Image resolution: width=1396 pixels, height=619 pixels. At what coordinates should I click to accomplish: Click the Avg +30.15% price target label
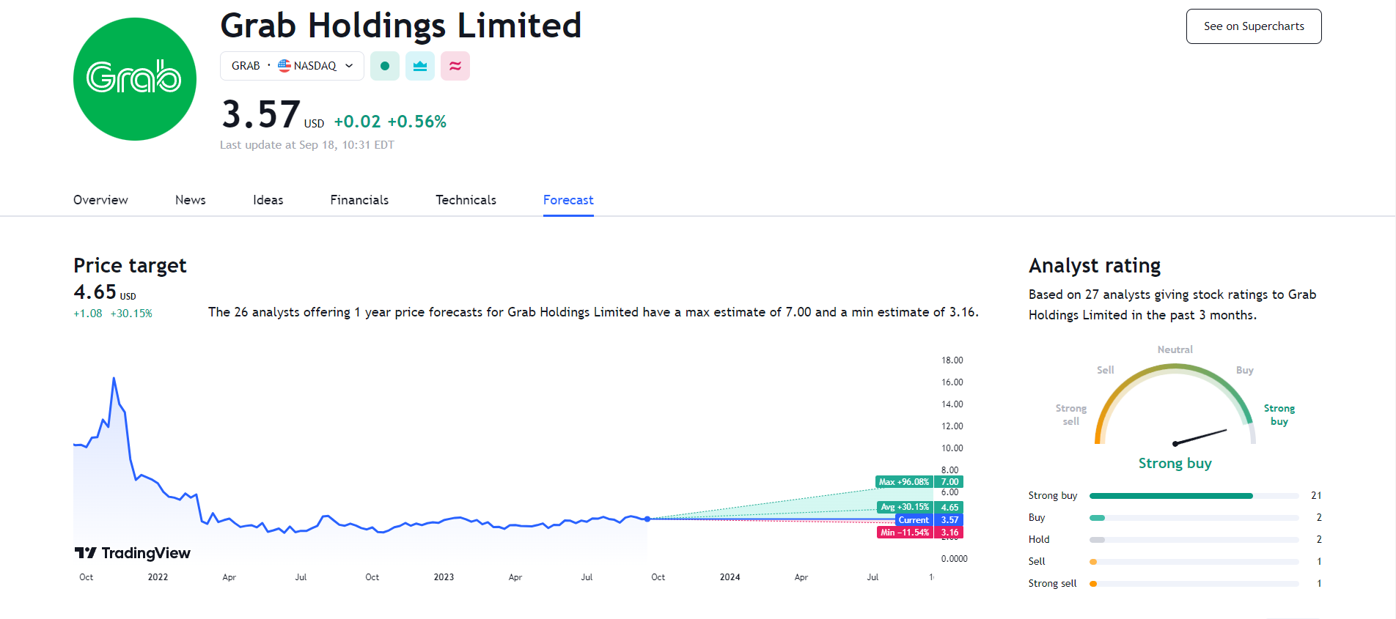[905, 507]
